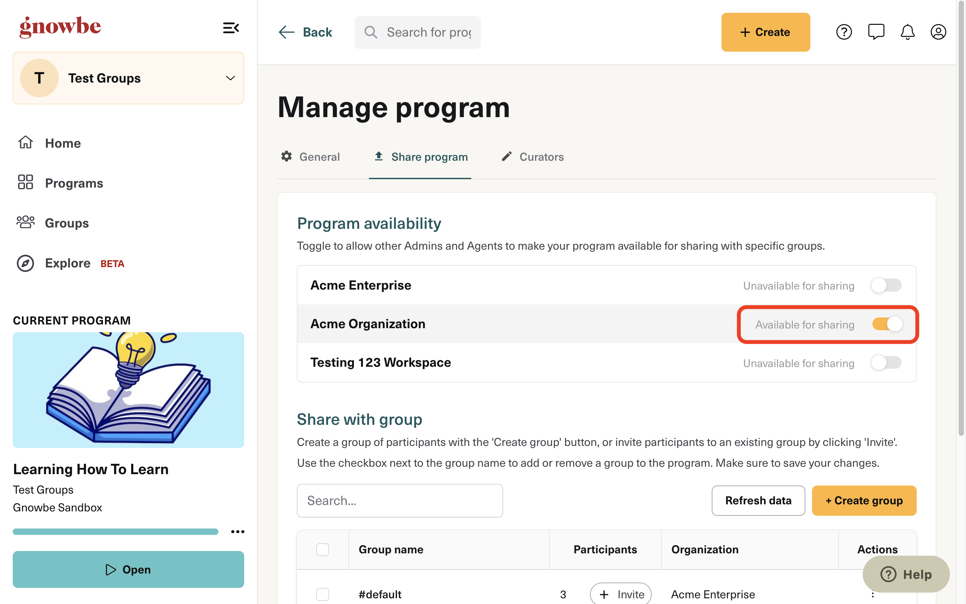The image size is (966, 604).
Task: Click the floating Help button
Action: pyautogui.click(x=906, y=574)
